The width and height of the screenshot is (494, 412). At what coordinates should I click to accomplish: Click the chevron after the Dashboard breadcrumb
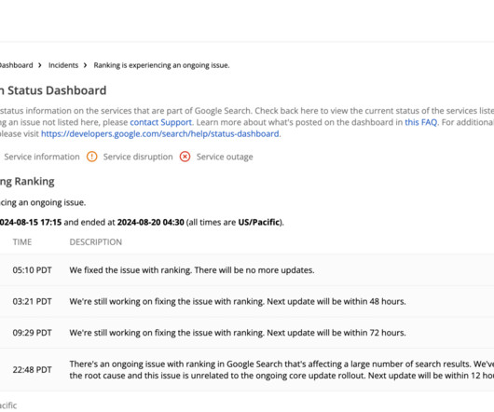pos(40,65)
